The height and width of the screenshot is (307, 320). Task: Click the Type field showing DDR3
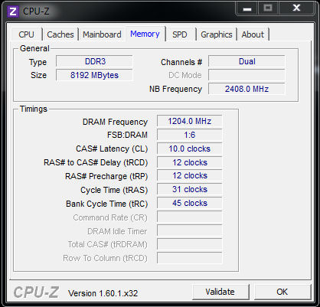click(x=94, y=61)
